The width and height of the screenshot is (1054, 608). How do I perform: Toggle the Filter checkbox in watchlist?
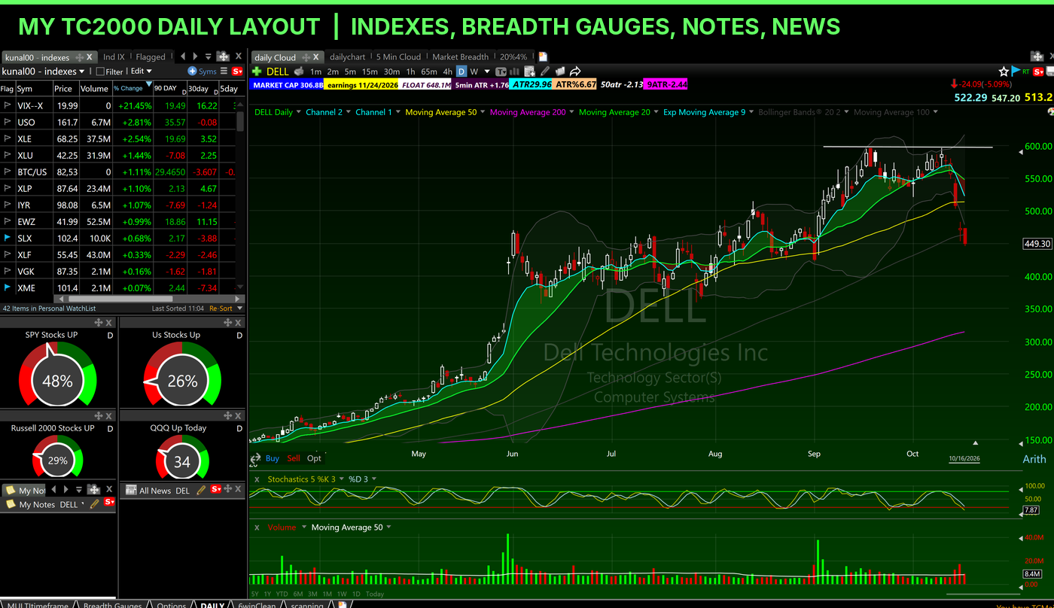(100, 71)
